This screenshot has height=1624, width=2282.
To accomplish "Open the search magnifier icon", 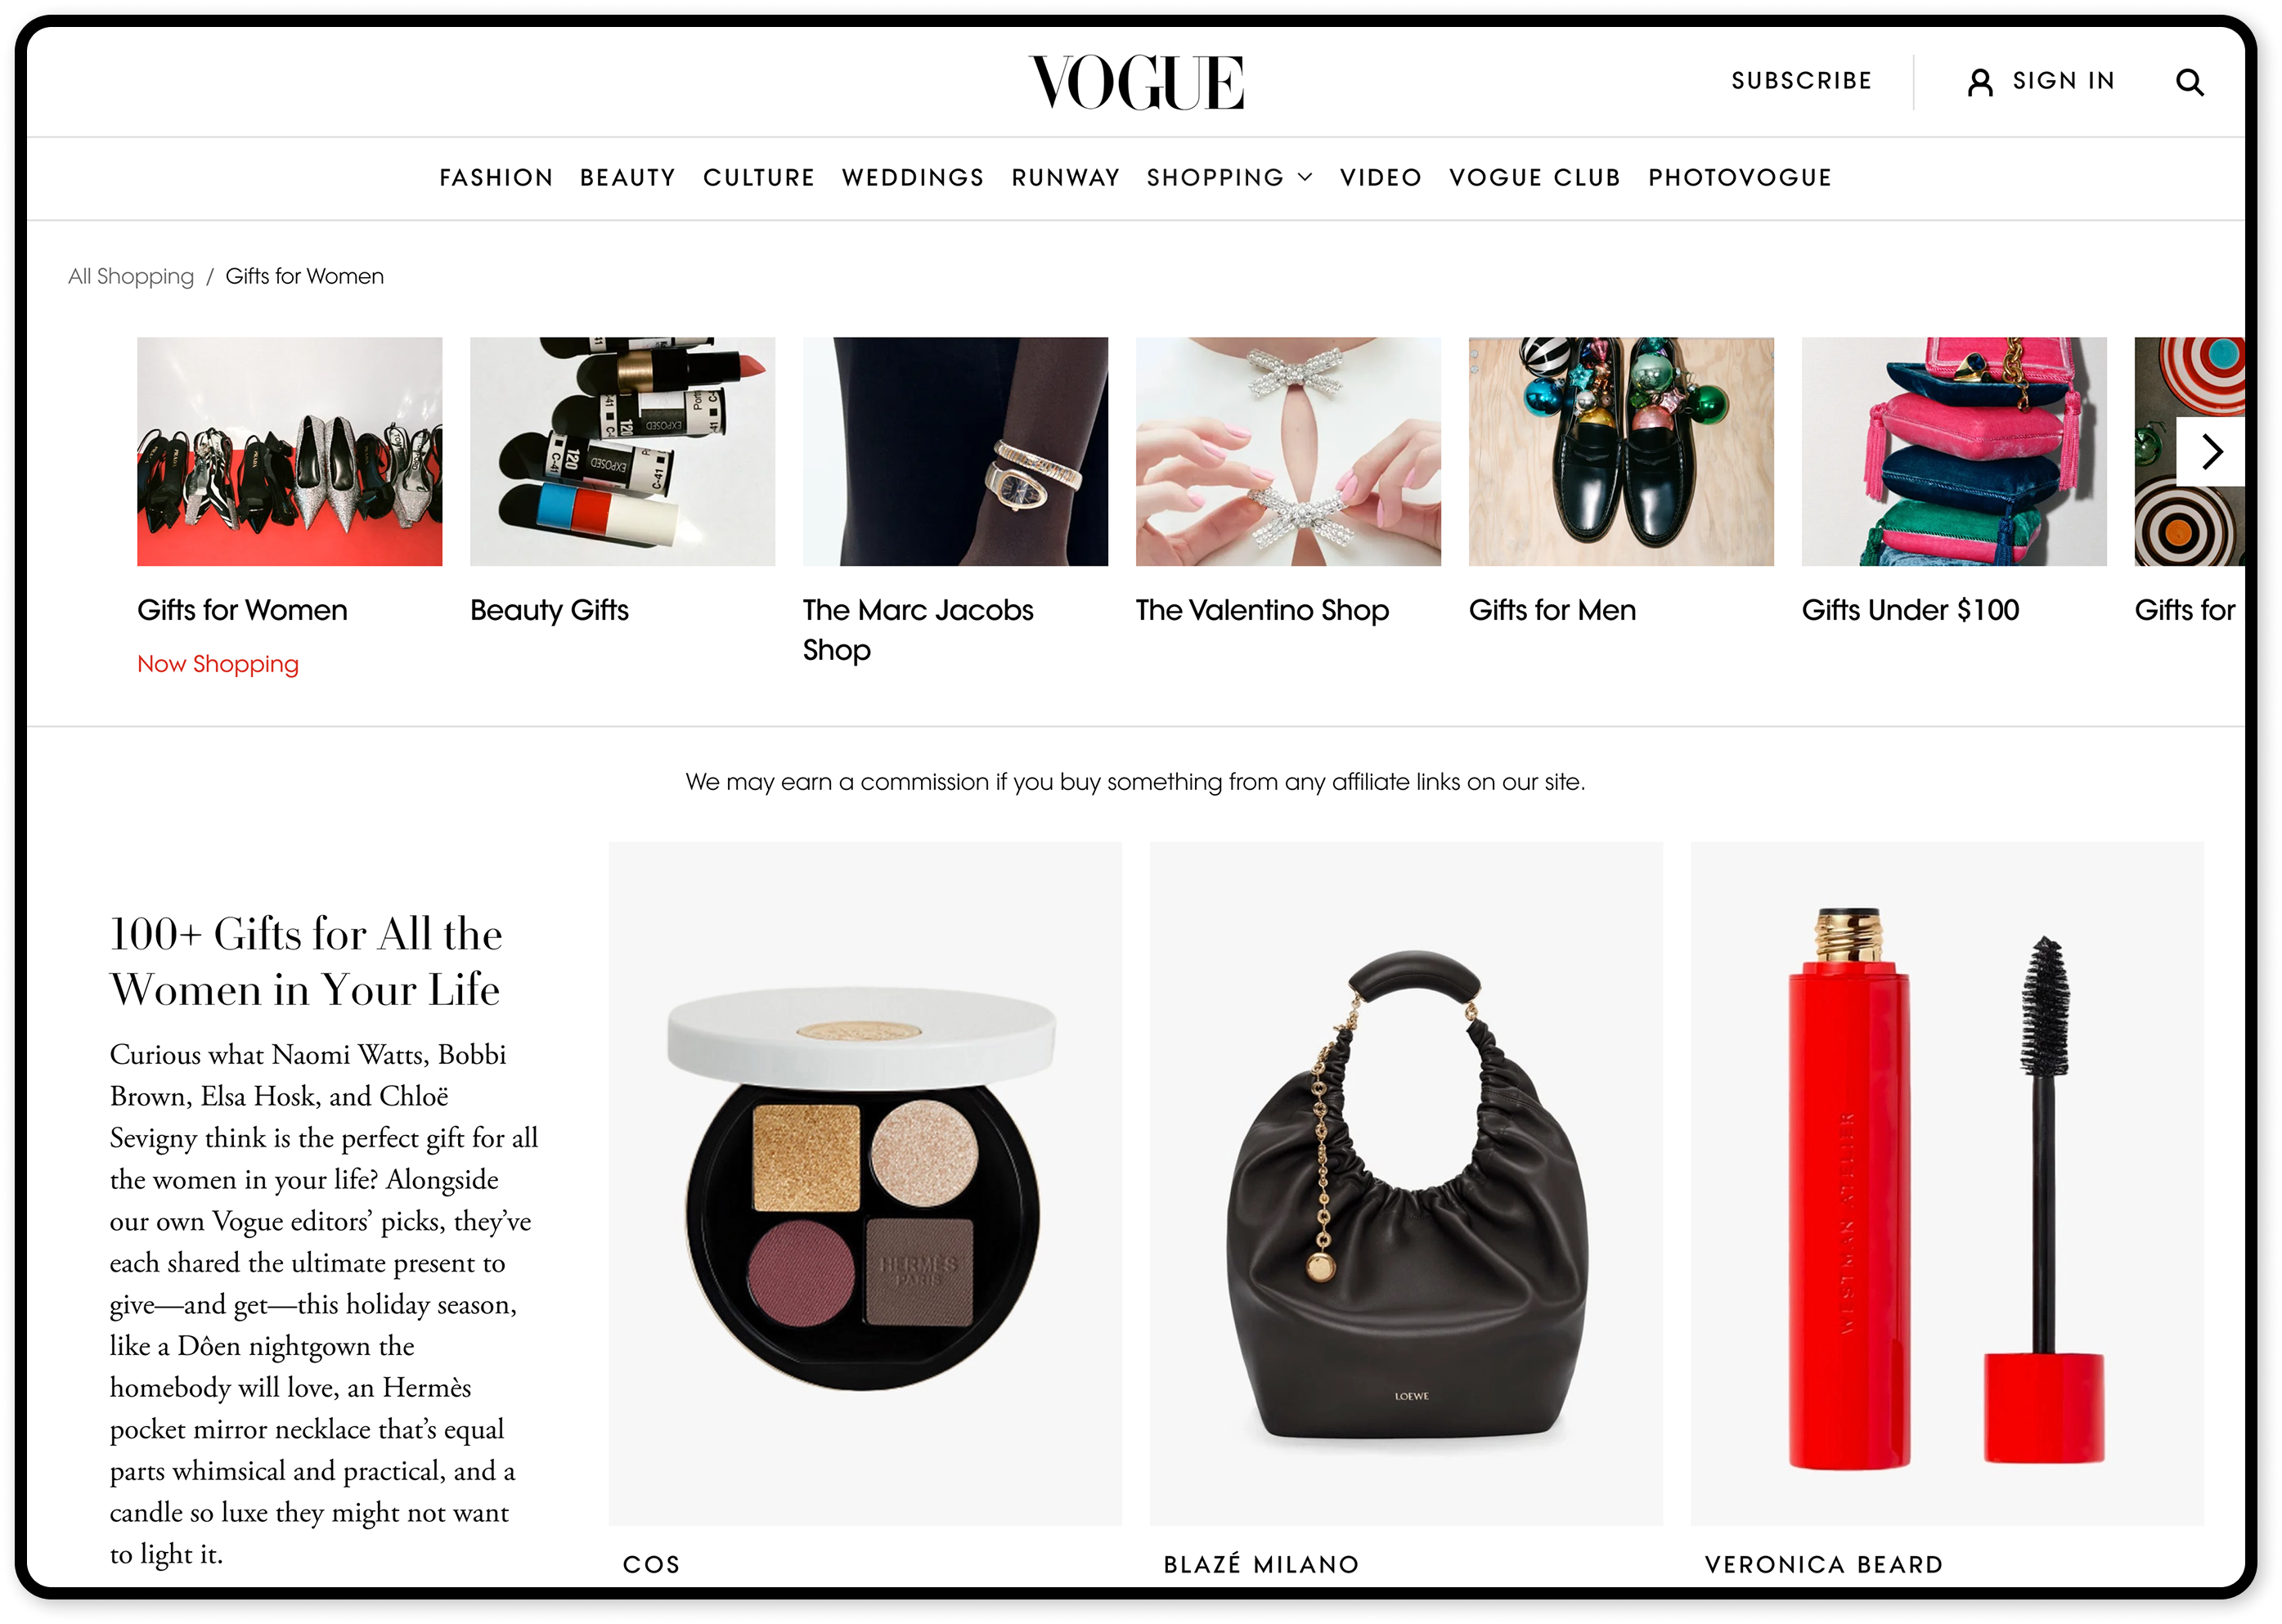I will pyautogui.click(x=2189, y=82).
